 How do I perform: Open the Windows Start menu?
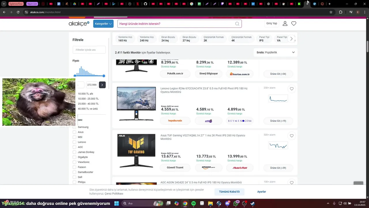point(117,203)
